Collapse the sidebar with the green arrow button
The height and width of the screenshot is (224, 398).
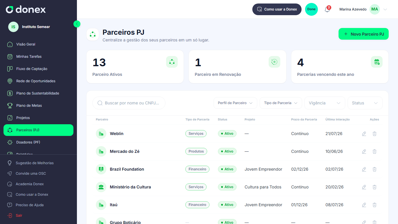tap(77, 24)
